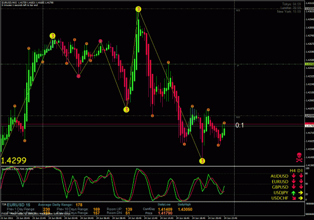Click the London clock text
314x220 pixels.
pos(290,8)
